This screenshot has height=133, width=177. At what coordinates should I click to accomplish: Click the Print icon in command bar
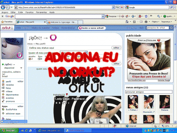pos(146,22)
